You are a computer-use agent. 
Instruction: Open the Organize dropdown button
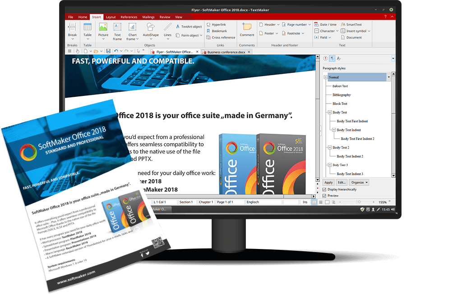359,182
